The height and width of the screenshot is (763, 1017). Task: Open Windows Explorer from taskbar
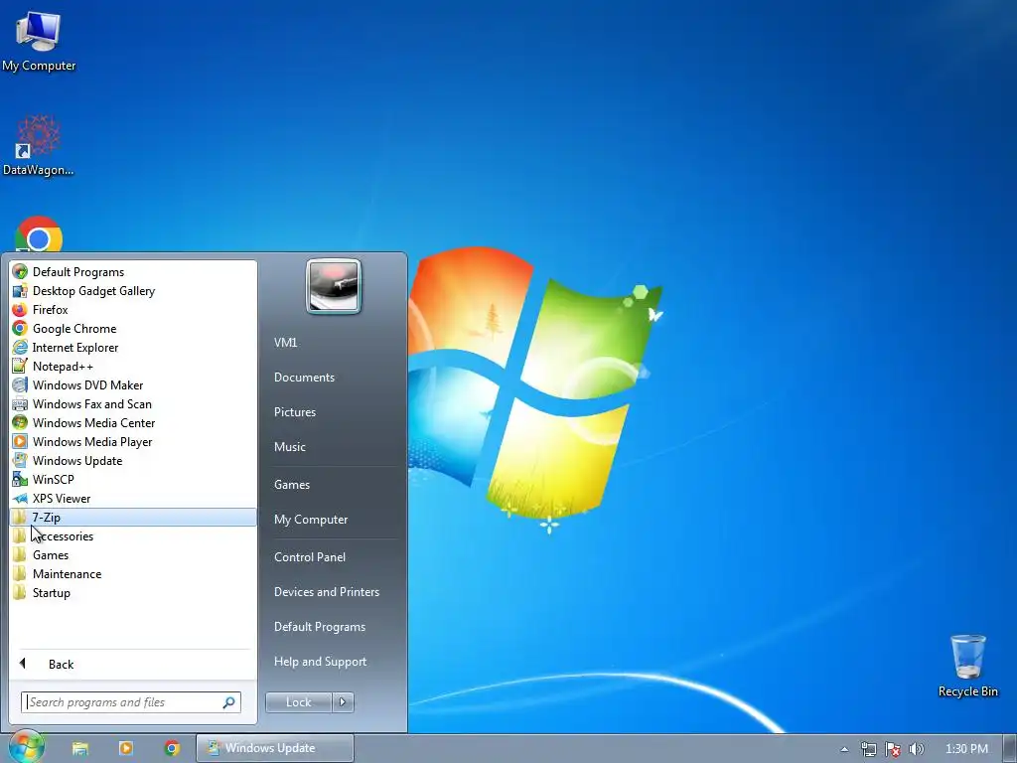coord(79,748)
